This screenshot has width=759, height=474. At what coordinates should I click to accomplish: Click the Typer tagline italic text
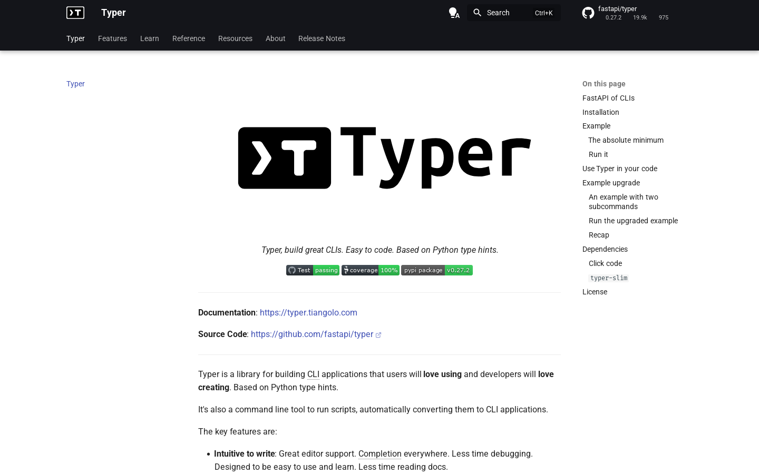(379, 250)
